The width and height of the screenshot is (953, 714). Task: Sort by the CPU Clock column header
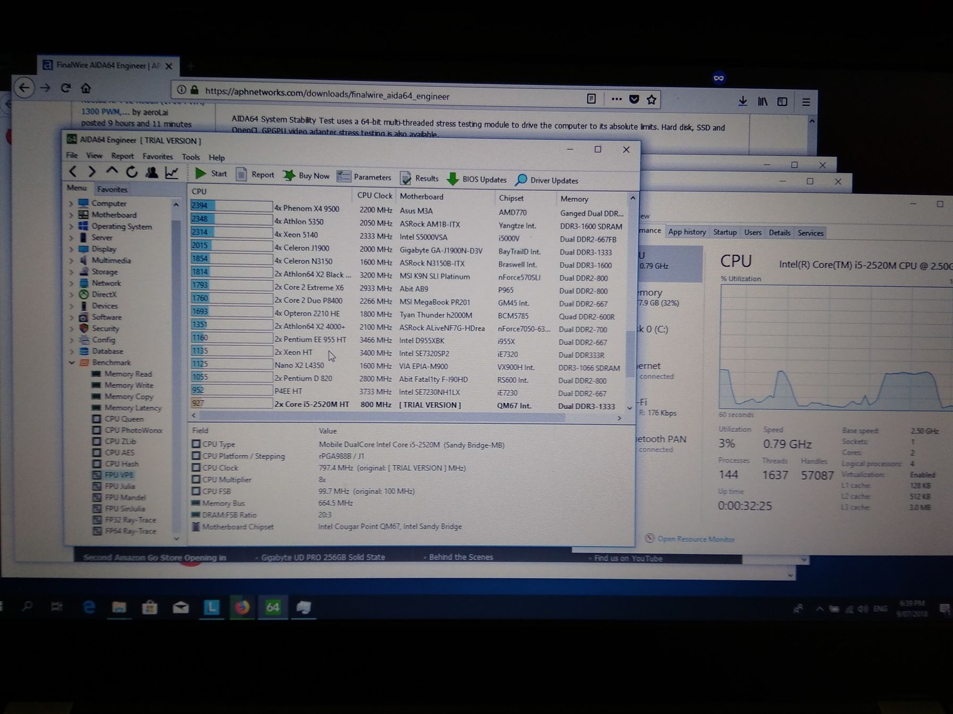coord(374,195)
